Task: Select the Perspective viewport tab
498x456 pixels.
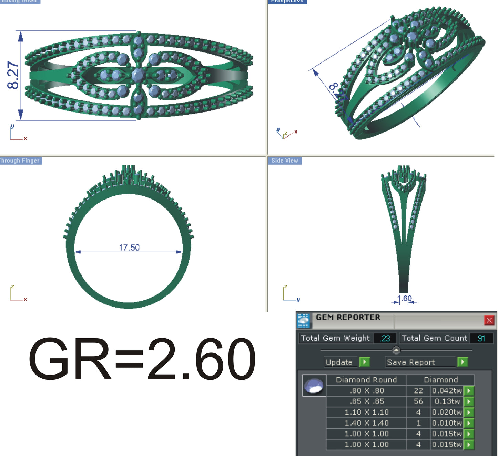Action: click(287, 1)
